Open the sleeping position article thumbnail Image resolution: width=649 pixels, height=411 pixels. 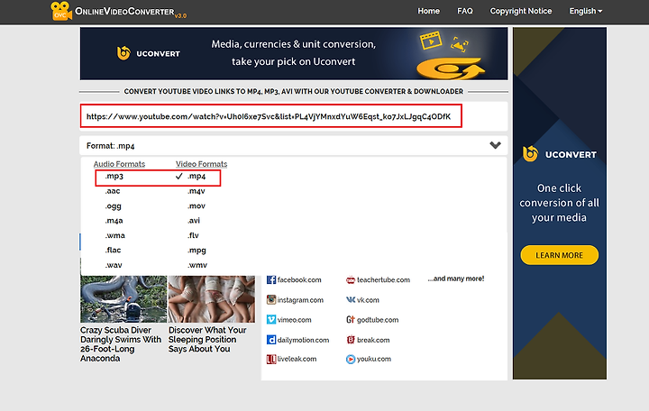tap(212, 299)
